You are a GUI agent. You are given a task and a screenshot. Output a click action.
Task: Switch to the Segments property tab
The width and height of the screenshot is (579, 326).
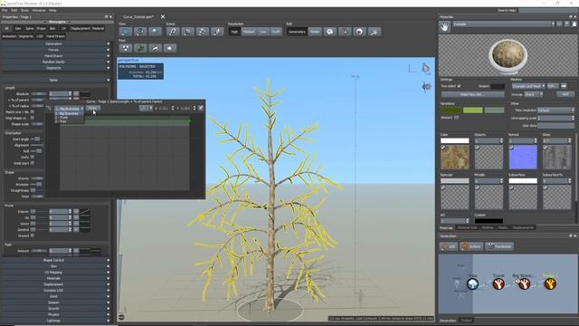pyautogui.click(x=26, y=36)
